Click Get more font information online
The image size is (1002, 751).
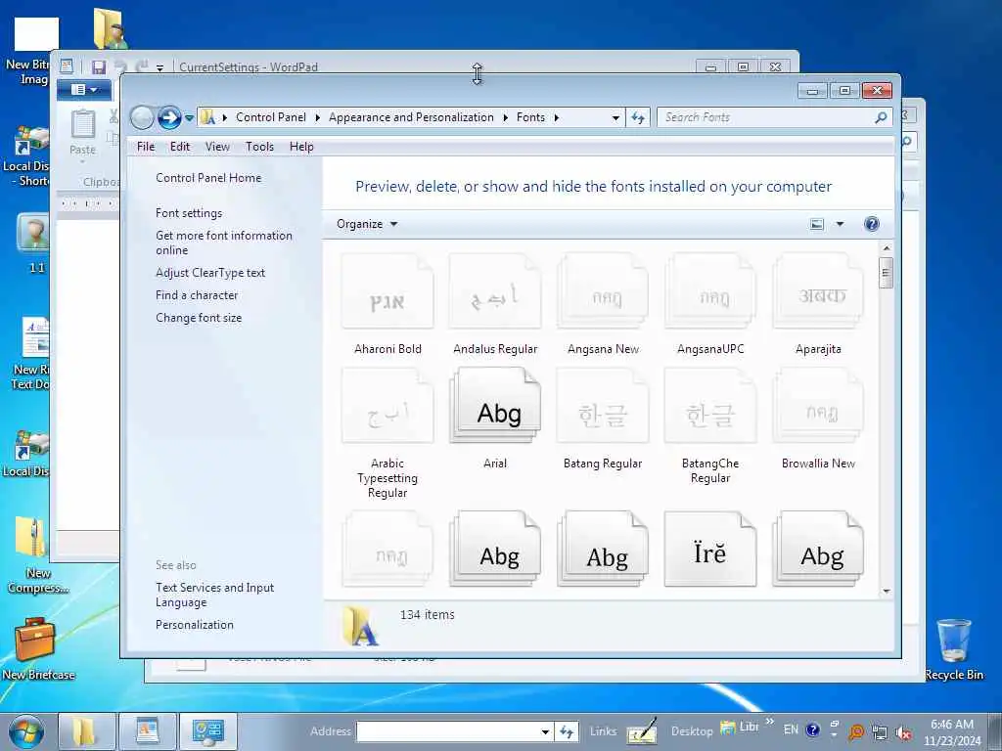point(224,243)
